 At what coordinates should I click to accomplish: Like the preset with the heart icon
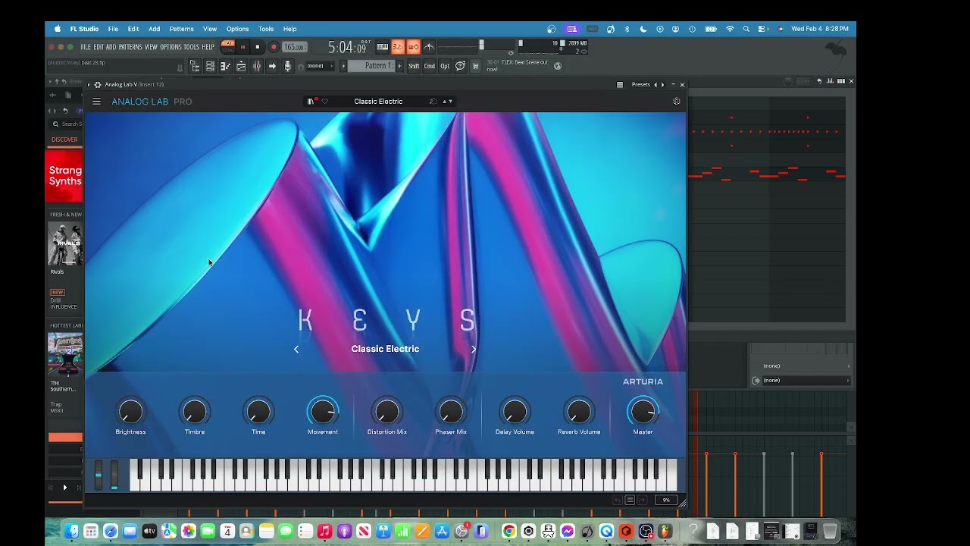(325, 101)
